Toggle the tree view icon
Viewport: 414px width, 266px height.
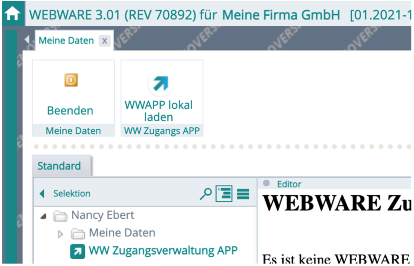click(224, 194)
